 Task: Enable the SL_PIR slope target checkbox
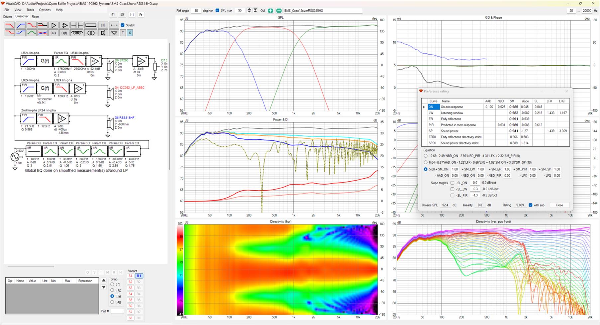pyautogui.click(x=452, y=196)
